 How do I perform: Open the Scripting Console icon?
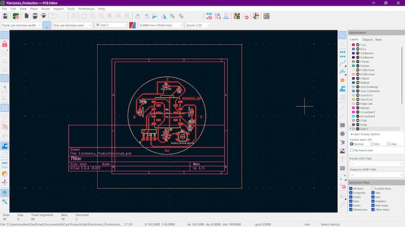coord(266,16)
